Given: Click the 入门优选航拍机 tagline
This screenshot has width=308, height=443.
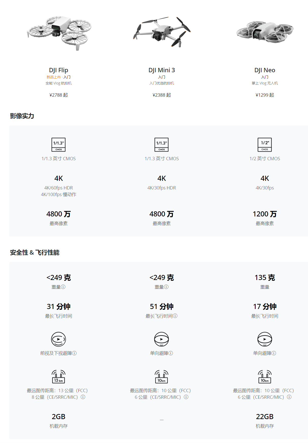Looking at the screenshot, I should pos(162,83).
